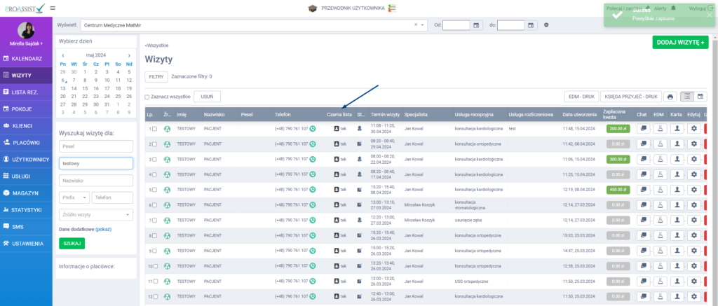Open the KALENDARZ sidebar menu item
718x306 pixels.
26,58
